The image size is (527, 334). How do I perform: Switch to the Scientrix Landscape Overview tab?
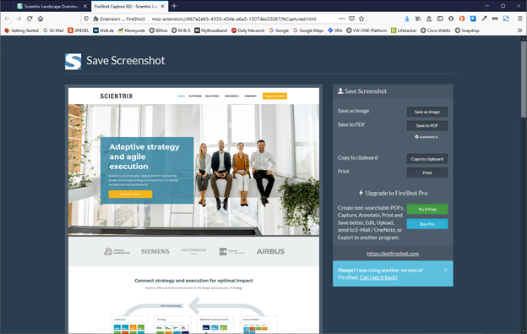[52, 6]
